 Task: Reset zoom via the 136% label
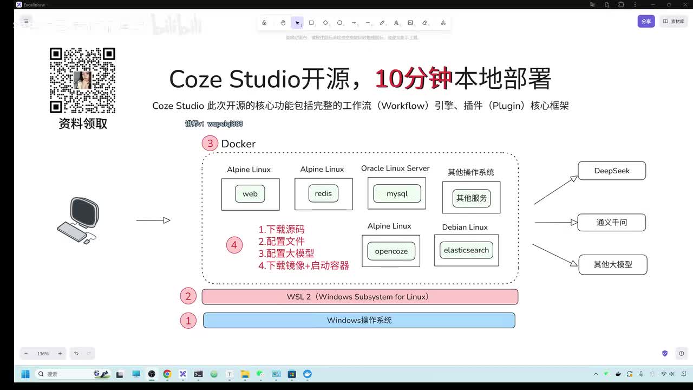[43, 353]
